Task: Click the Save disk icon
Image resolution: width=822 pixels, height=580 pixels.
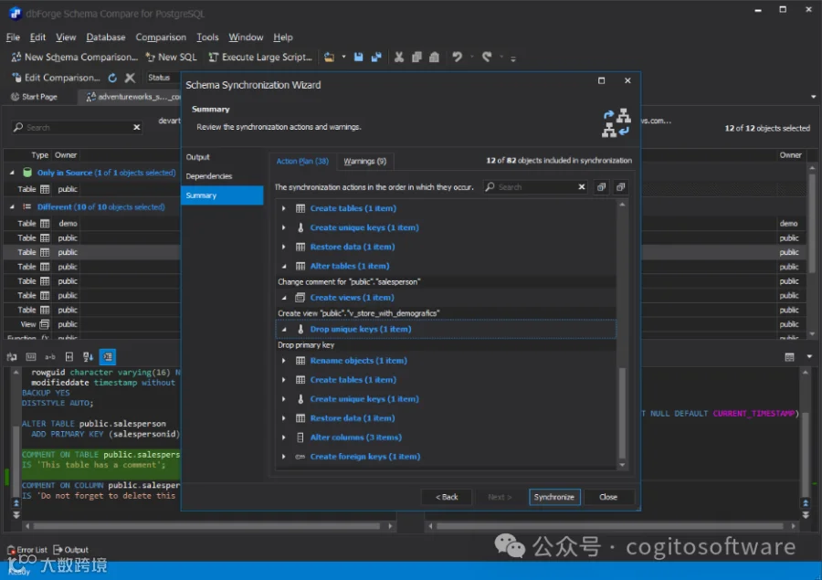Action: pyautogui.click(x=359, y=58)
